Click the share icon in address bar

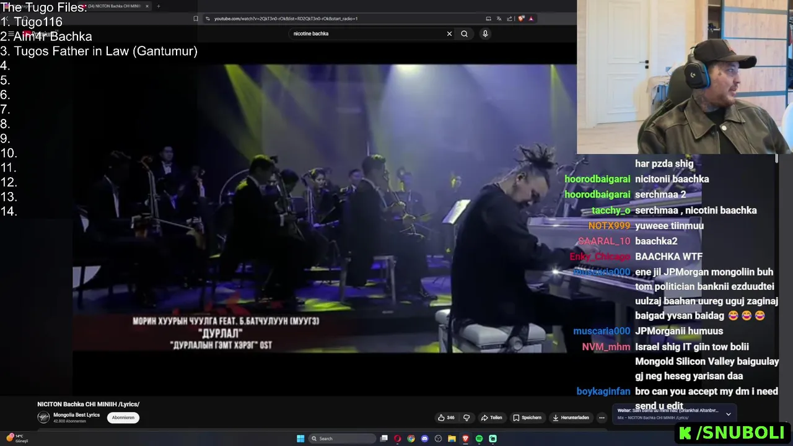click(x=509, y=19)
